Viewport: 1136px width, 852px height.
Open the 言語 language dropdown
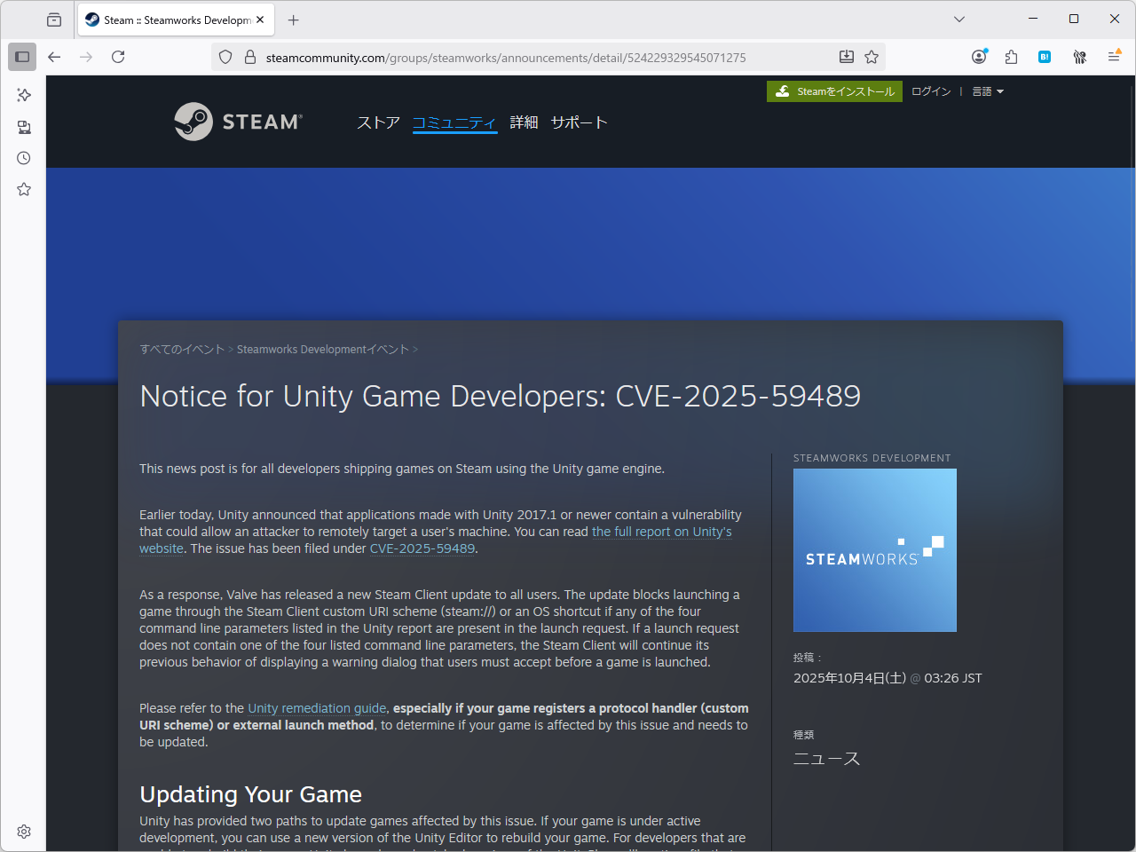[x=987, y=91]
